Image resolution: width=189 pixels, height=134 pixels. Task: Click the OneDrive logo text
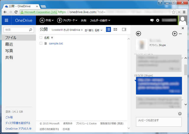coord(24,20)
